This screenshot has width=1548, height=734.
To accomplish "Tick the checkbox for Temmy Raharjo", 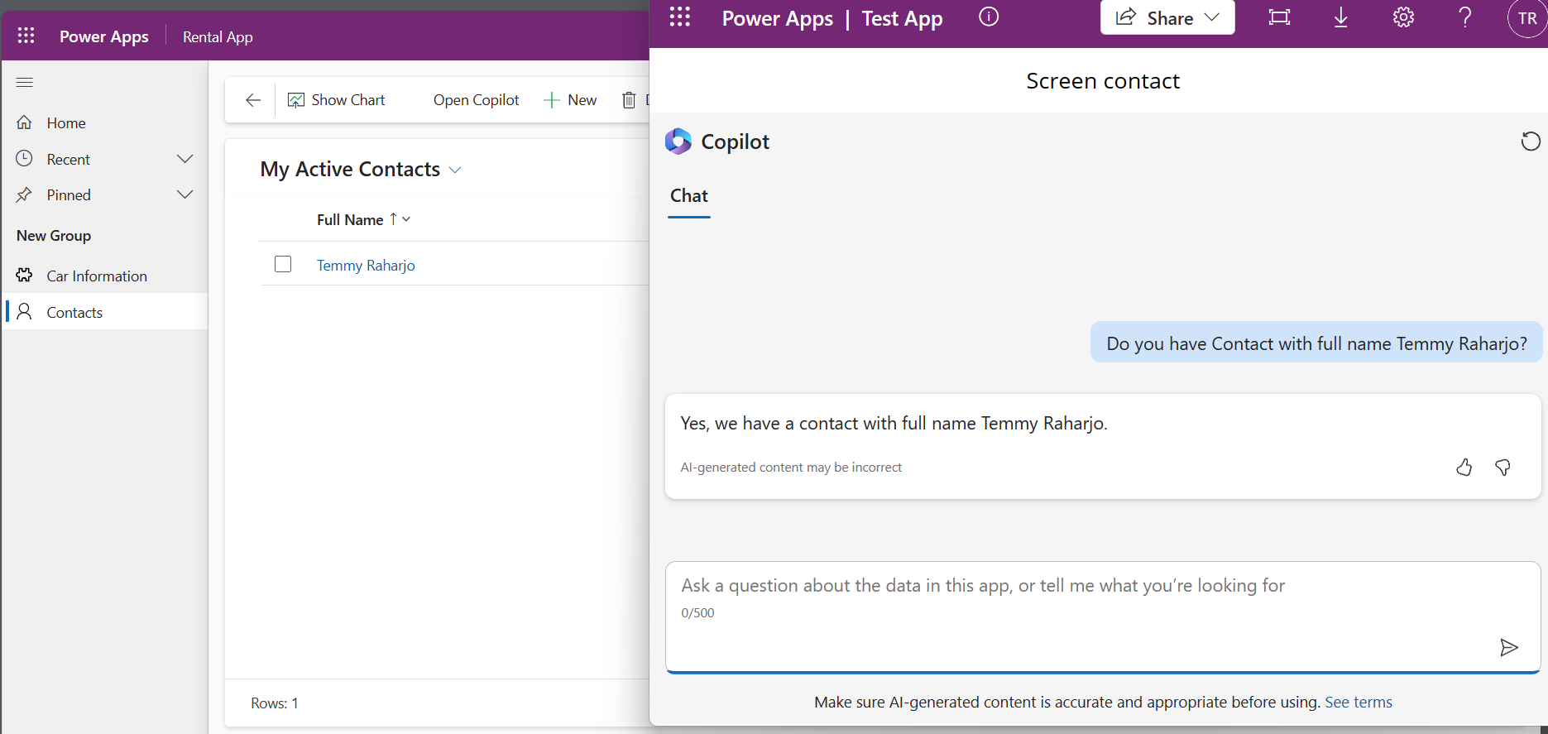I will coord(283,264).
